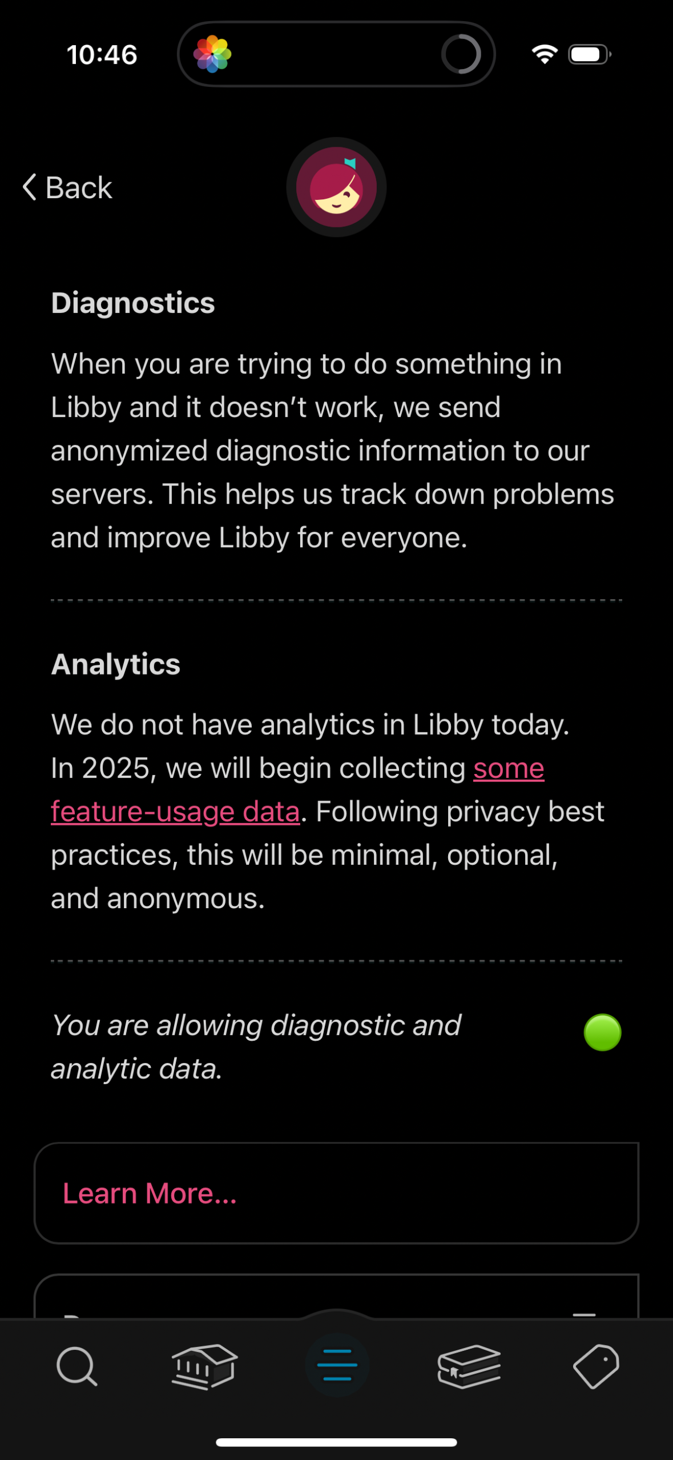Select the Analytics section heading

click(115, 664)
